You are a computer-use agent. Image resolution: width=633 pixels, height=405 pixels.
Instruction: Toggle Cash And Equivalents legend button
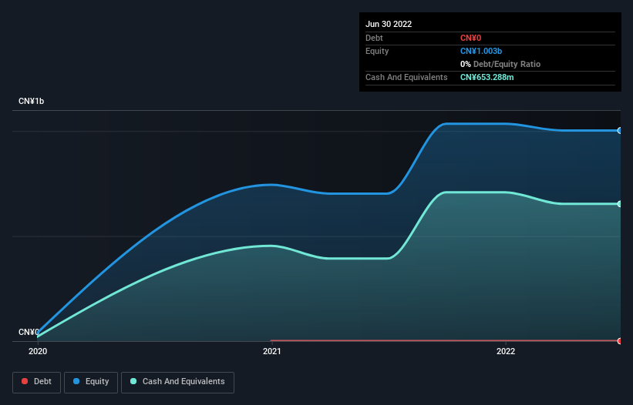pyautogui.click(x=177, y=382)
